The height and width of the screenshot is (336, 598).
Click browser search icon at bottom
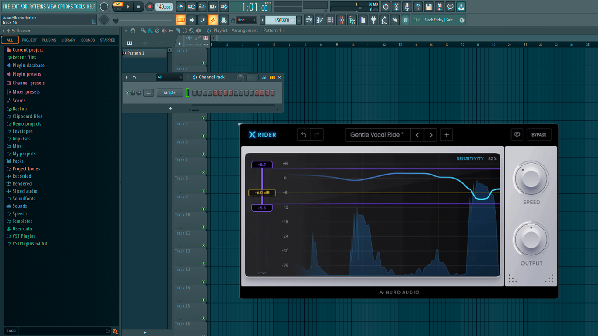pos(115,331)
